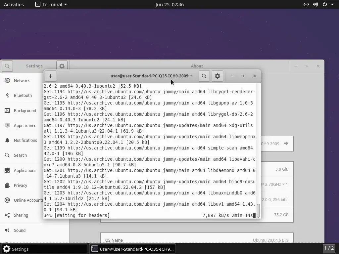Click the power icon in top bar
The image size is (339, 254).
tap(325, 4)
